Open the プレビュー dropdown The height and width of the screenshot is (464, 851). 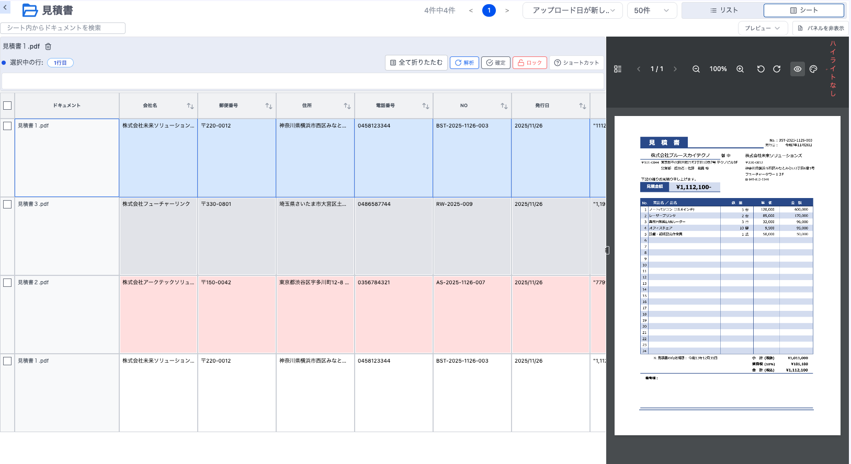(x=763, y=28)
